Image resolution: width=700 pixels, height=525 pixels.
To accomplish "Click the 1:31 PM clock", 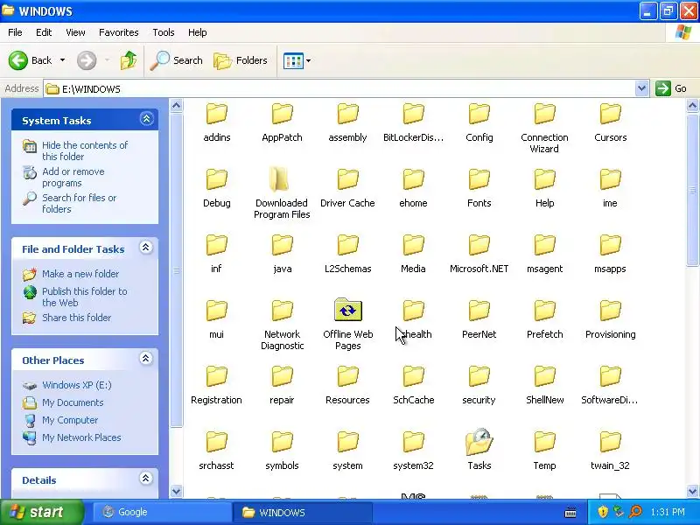I will click(668, 512).
